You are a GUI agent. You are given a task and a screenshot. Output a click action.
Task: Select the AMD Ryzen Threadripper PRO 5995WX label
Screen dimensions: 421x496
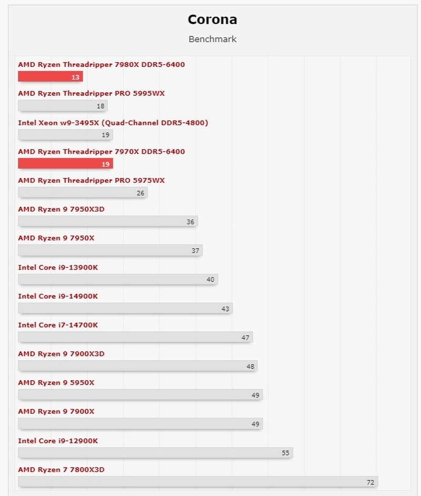point(91,94)
